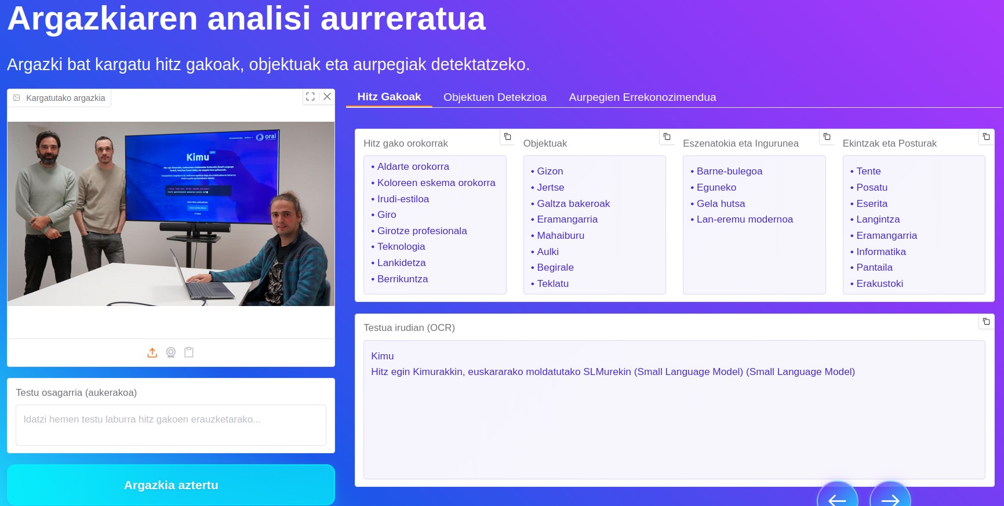Image resolution: width=1004 pixels, height=506 pixels.
Task: View uploaded image in fullscreen
Action: tap(311, 97)
